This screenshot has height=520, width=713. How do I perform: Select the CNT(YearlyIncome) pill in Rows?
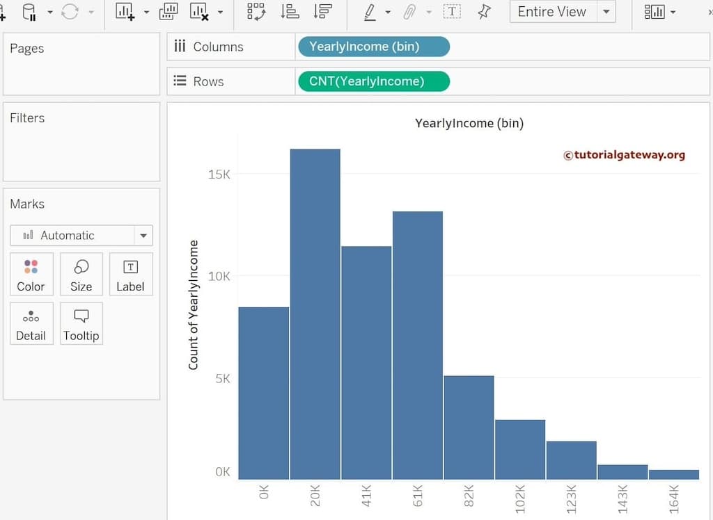[373, 81]
